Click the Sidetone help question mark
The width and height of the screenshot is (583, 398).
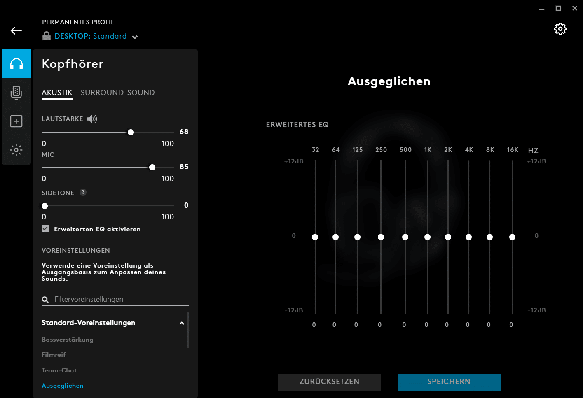tap(83, 192)
